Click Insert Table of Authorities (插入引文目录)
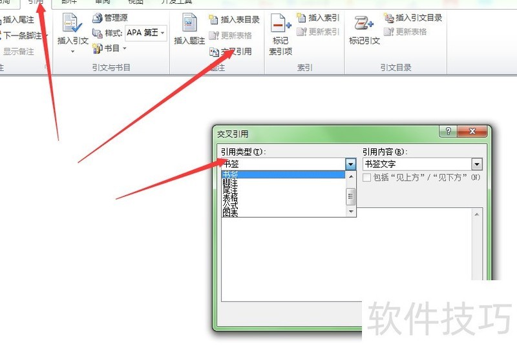Viewport: 517px width, 357px height. (413, 18)
